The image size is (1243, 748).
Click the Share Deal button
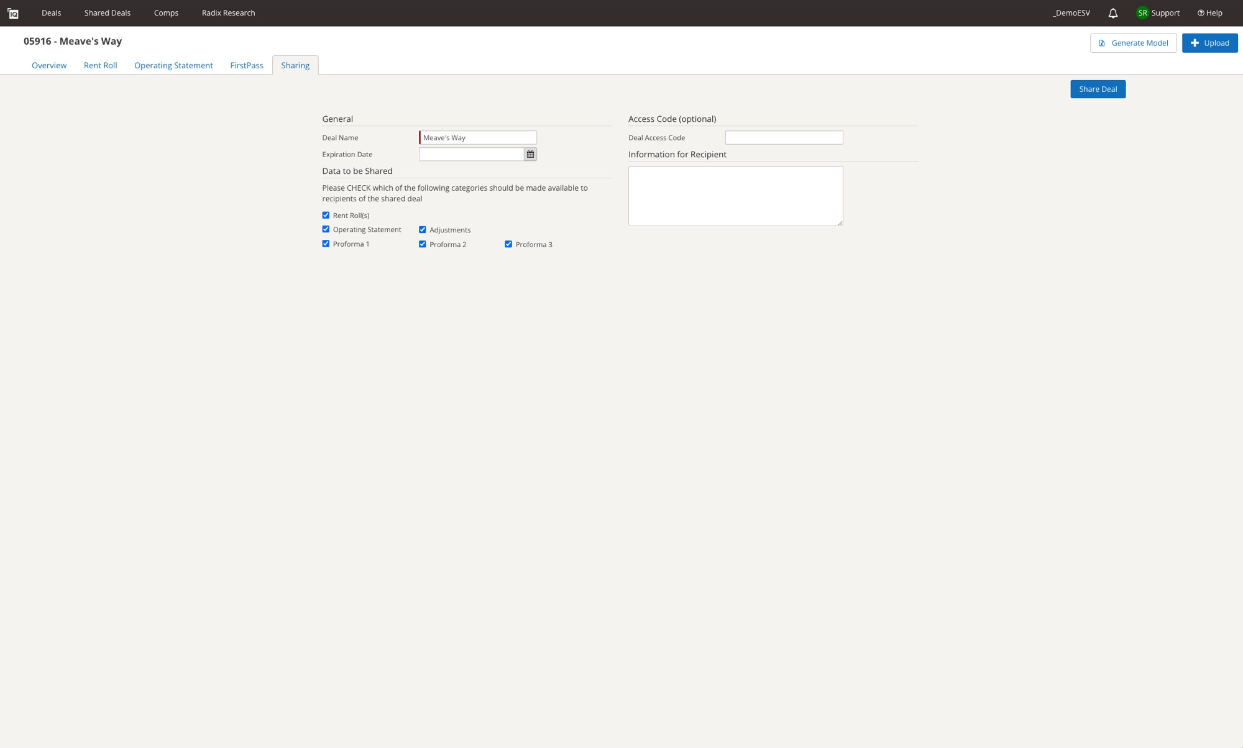coord(1098,89)
